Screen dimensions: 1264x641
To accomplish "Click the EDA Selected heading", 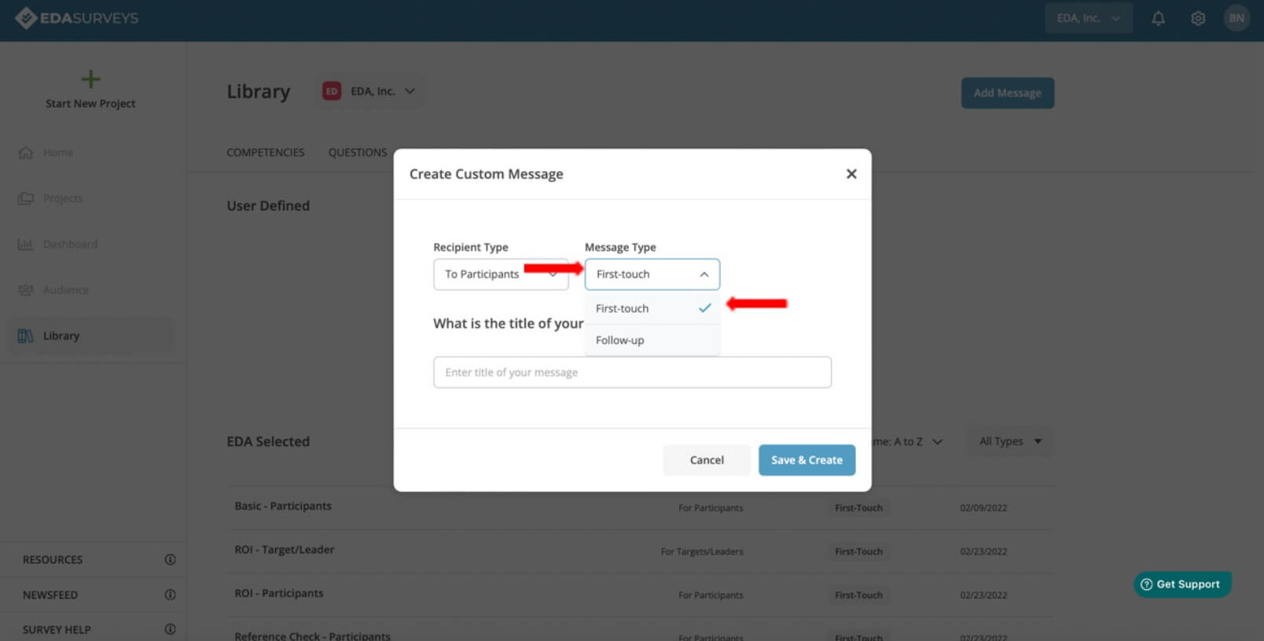I will [x=268, y=441].
